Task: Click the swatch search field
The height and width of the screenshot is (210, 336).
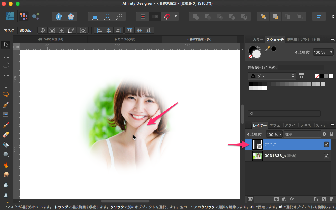Action: point(284,113)
